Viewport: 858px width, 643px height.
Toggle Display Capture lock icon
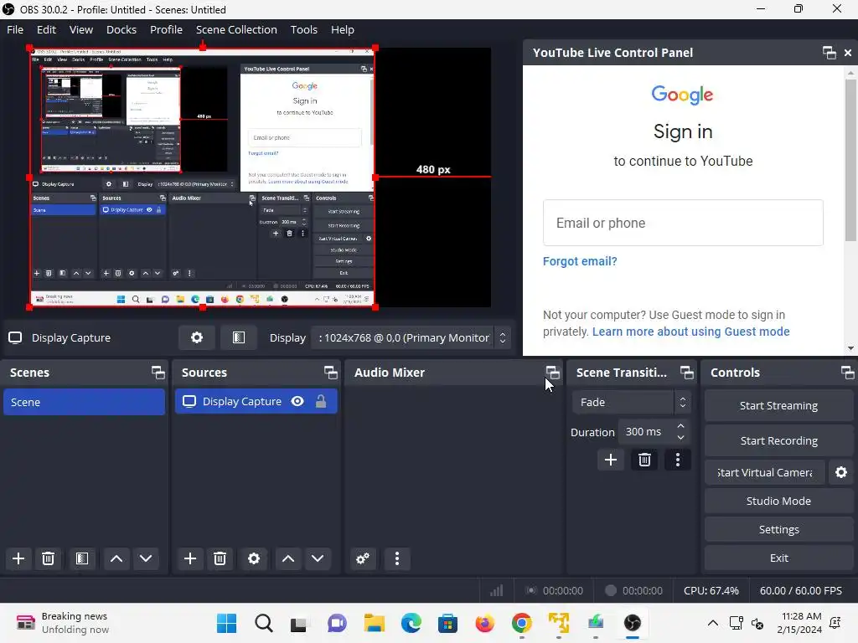321,401
